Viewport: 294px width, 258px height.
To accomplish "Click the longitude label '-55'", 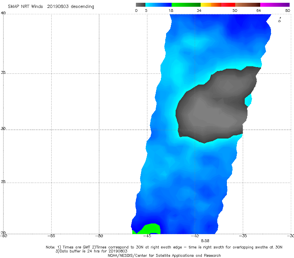I will point(51,236).
